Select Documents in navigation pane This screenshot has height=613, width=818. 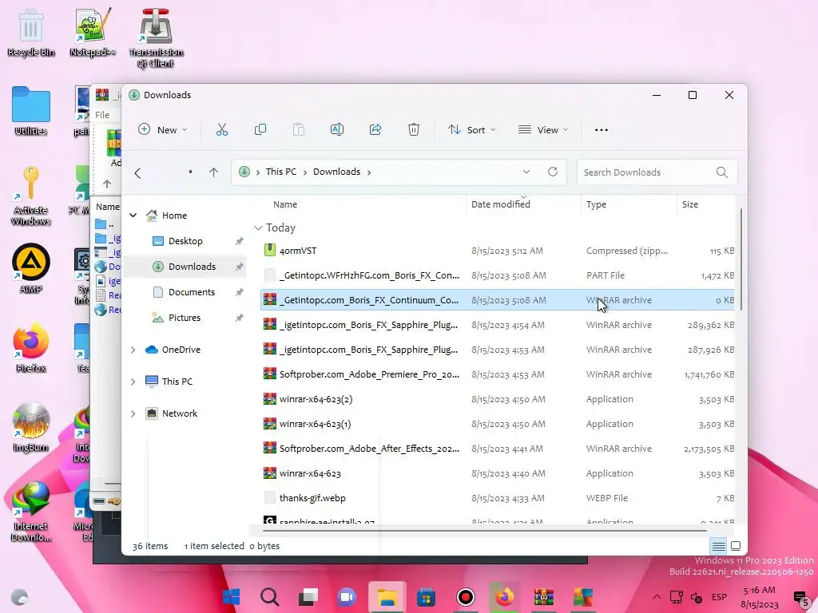point(185,292)
